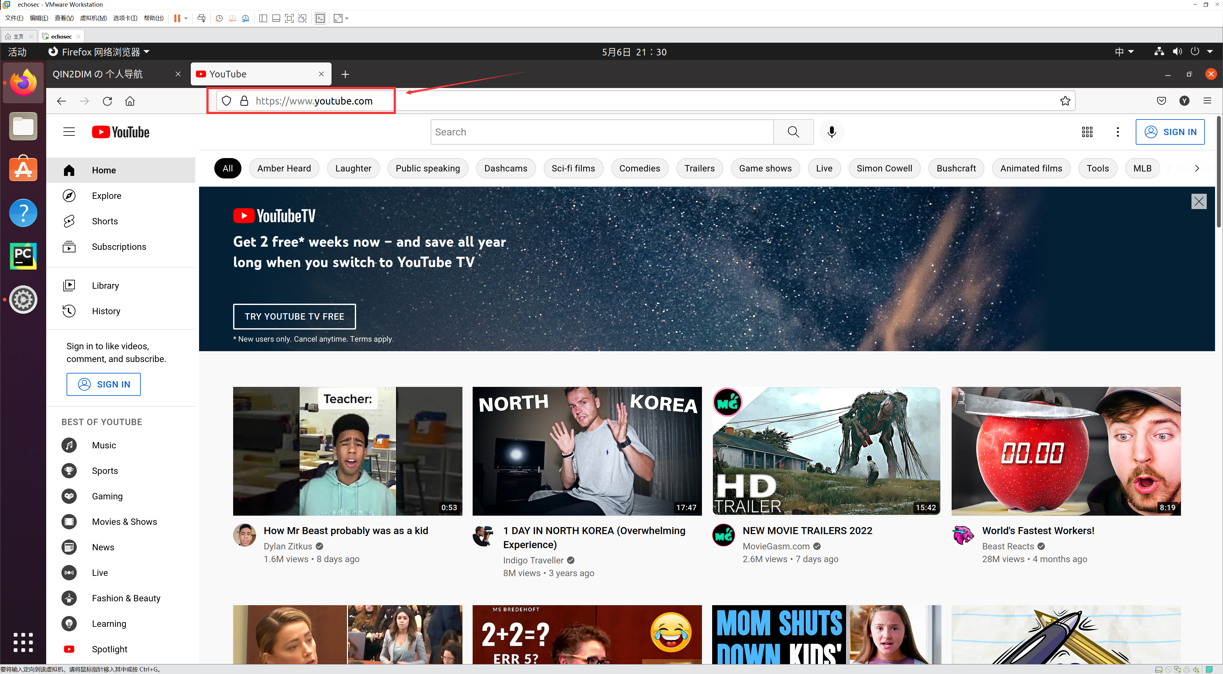Viewport: 1223px width, 674px height.
Task: Open History in the sidebar
Action: (x=121, y=311)
